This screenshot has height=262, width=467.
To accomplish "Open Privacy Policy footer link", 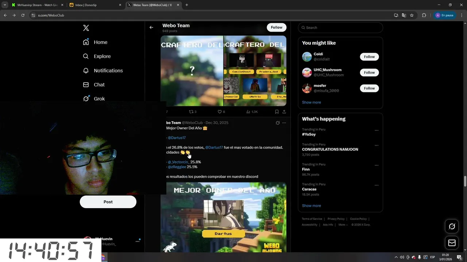I will click(336, 219).
